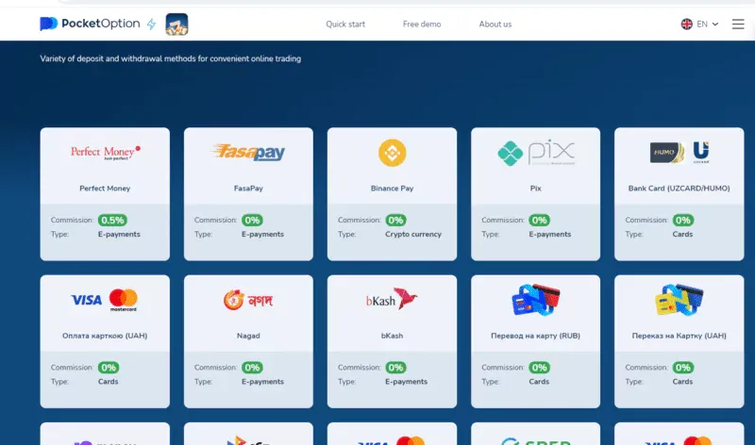This screenshot has height=445, width=755.
Task: Select the Perfect Money card title
Action: tap(105, 189)
